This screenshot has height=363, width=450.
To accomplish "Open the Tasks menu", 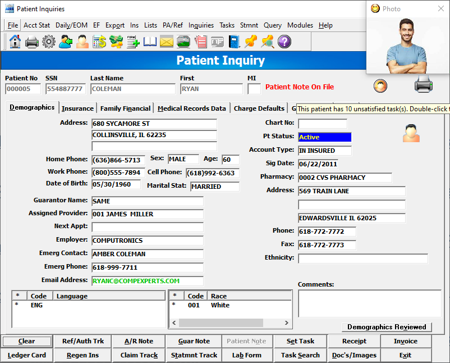I will click(227, 25).
